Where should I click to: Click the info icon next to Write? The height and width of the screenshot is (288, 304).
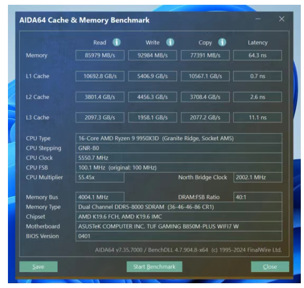click(x=170, y=42)
